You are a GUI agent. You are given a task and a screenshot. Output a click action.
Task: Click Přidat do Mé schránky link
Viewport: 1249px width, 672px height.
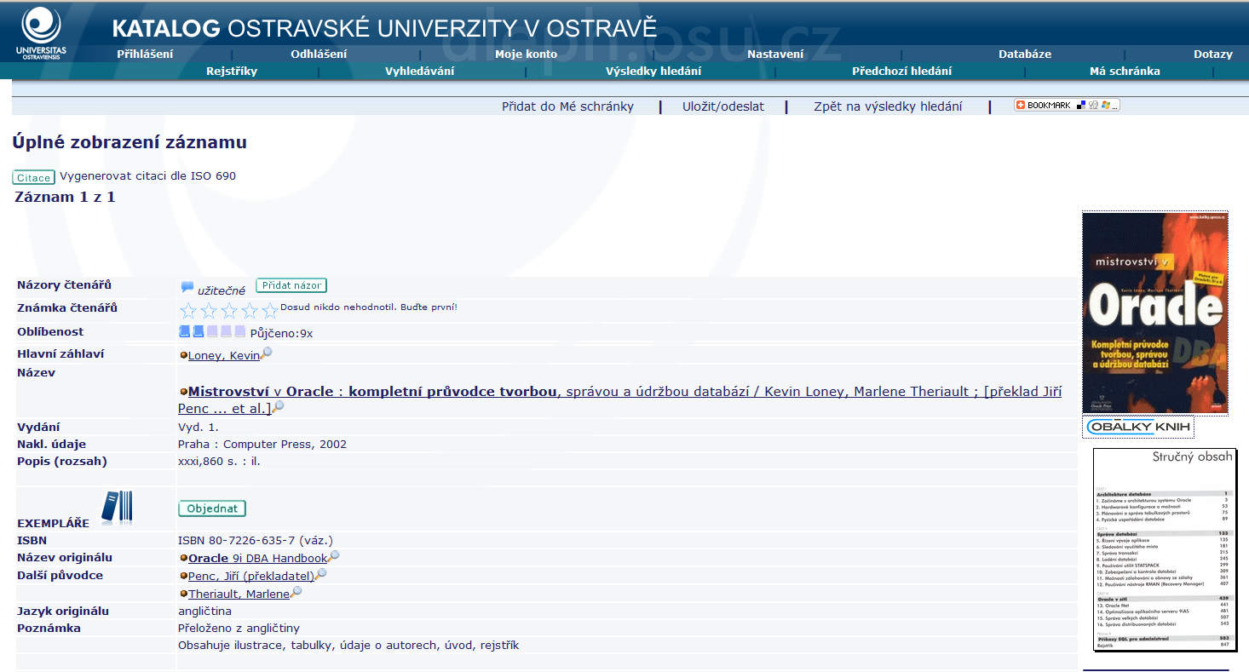[x=567, y=106]
